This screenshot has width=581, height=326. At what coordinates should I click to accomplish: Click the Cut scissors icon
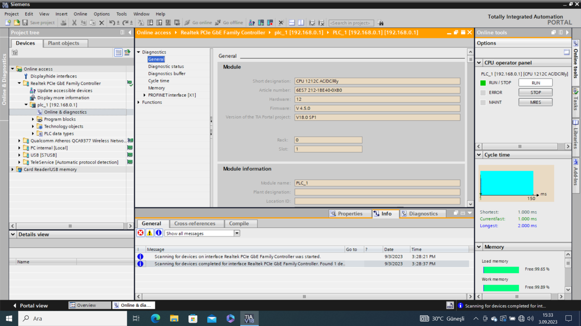click(74, 22)
